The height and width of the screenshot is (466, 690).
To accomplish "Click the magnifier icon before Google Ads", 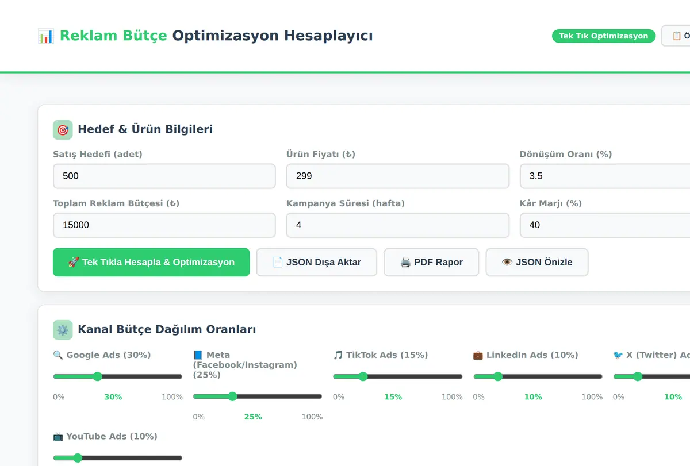I will click(58, 355).
